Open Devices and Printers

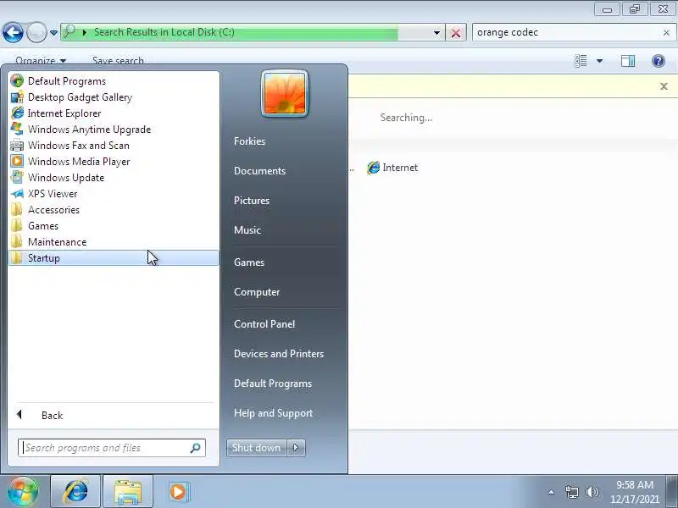click(x=279, y=354)
